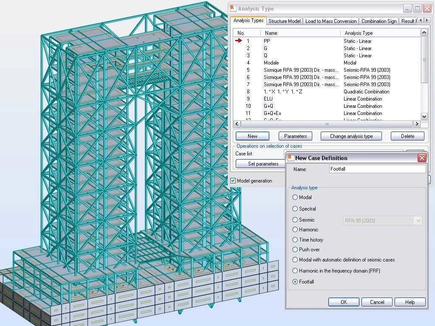Click the case list vertical scrollbar thumb
This screenshot has height=326, width=435.
(424, 59)
